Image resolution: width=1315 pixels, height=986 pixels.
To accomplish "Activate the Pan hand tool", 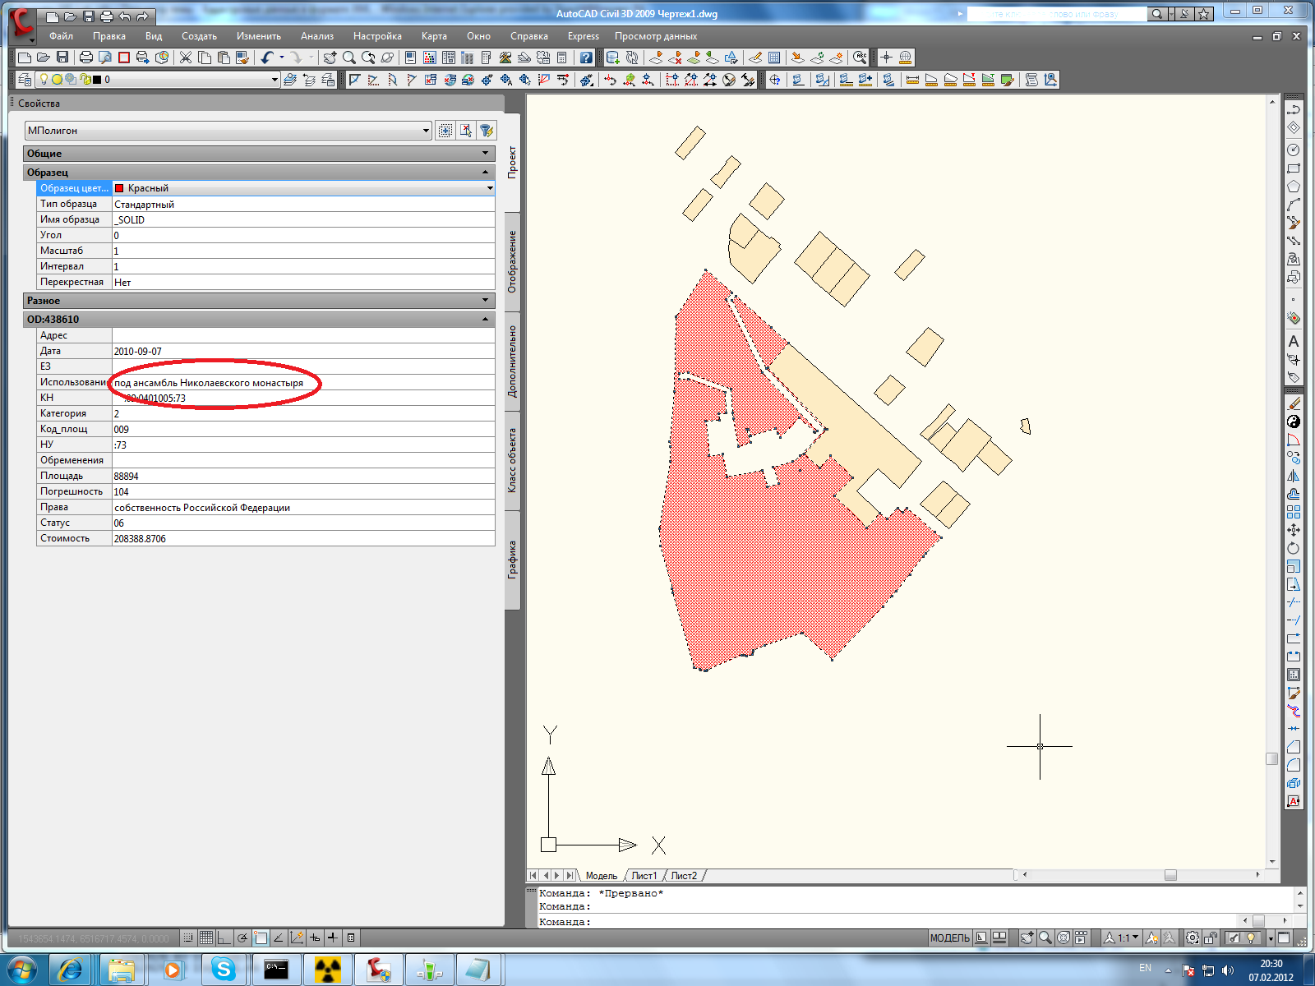I will click(x=330, y=58).
